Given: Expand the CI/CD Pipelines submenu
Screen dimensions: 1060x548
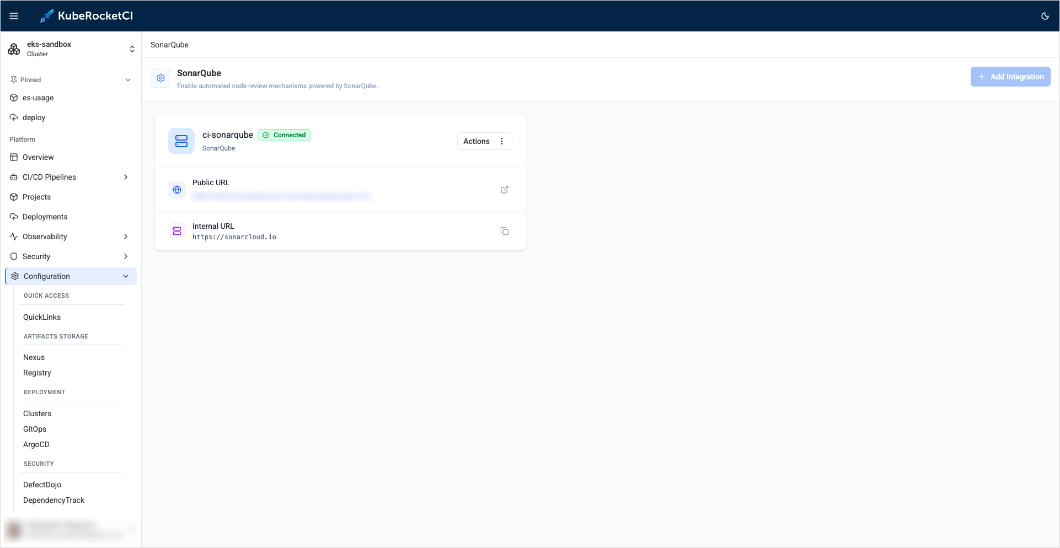Looking at the screenshot, I should click(x=126, y=177).
